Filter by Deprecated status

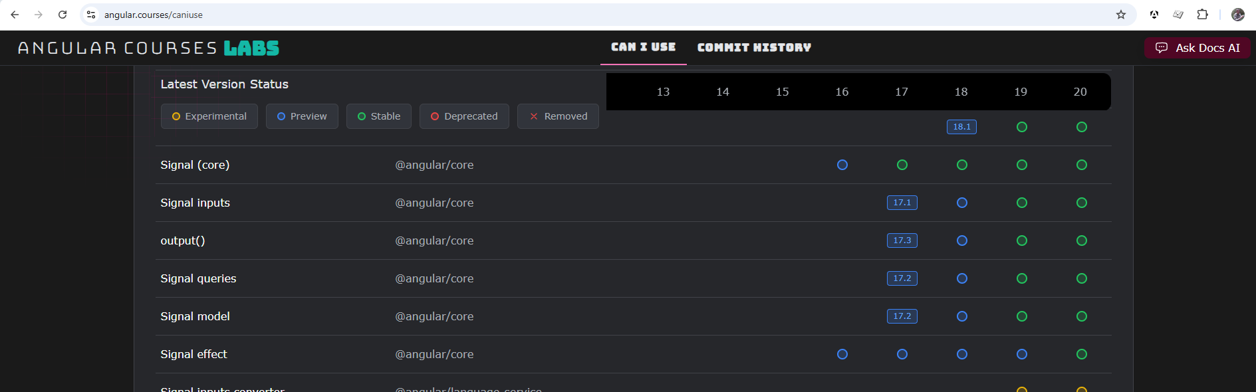coord(464,116)
